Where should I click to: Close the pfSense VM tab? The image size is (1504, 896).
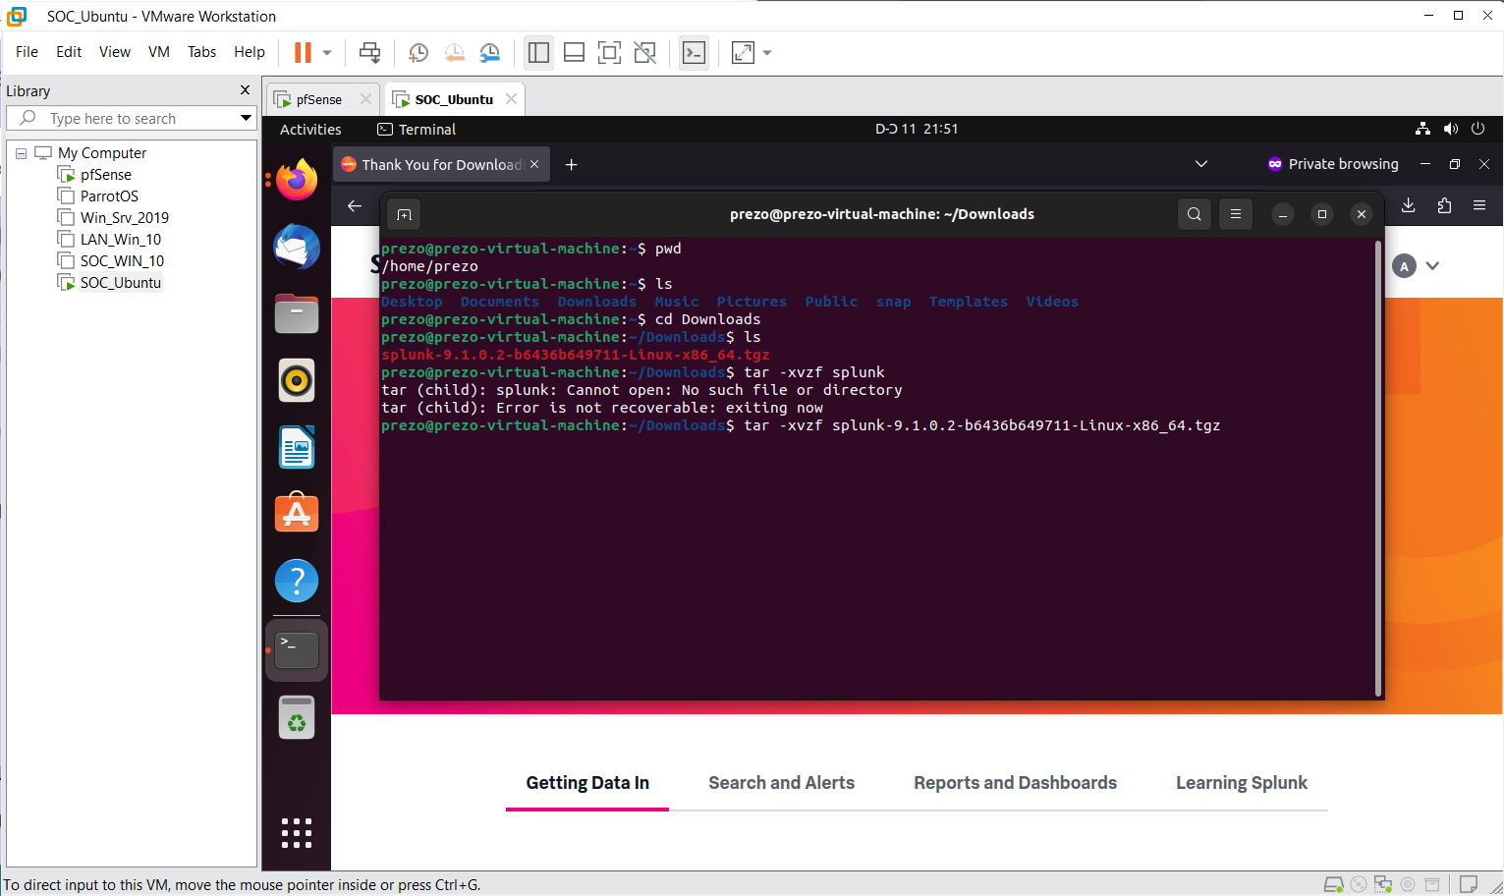pyautogui.click(x=365, y=99)
